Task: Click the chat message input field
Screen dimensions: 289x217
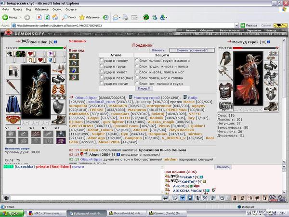Action: click(x=86, y=198)
